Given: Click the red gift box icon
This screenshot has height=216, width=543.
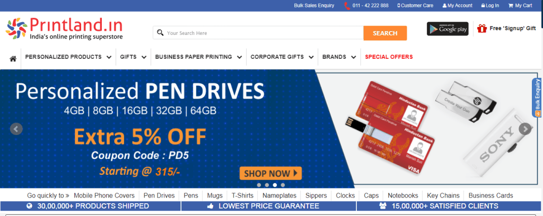Looking at the screenshot, I should (x=481, y=29).
